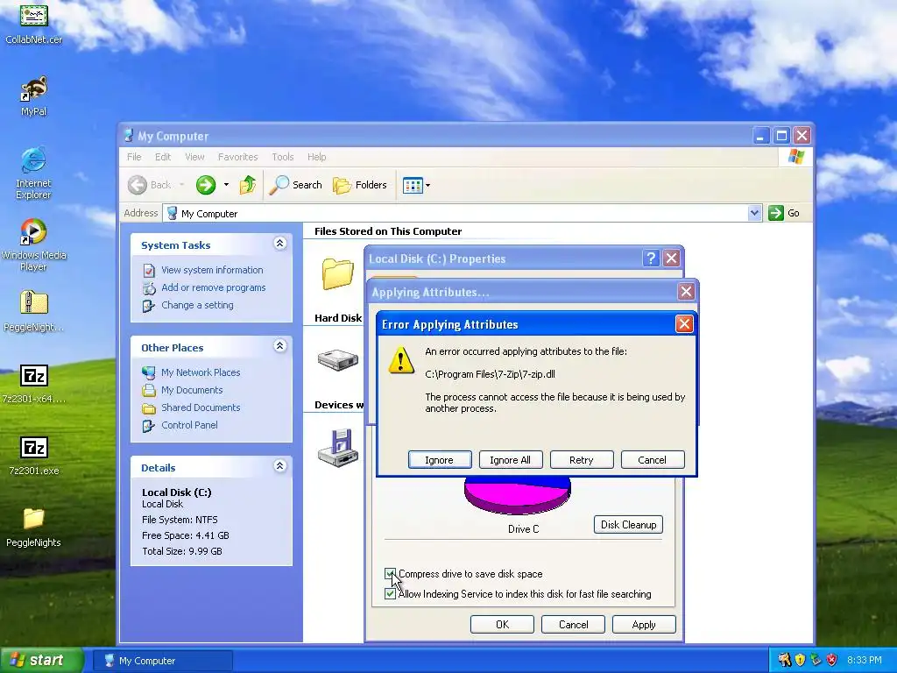Open Shared Documents link
Image resolution: width=897 pixels, height=673 pixels.
coord(201,407)
